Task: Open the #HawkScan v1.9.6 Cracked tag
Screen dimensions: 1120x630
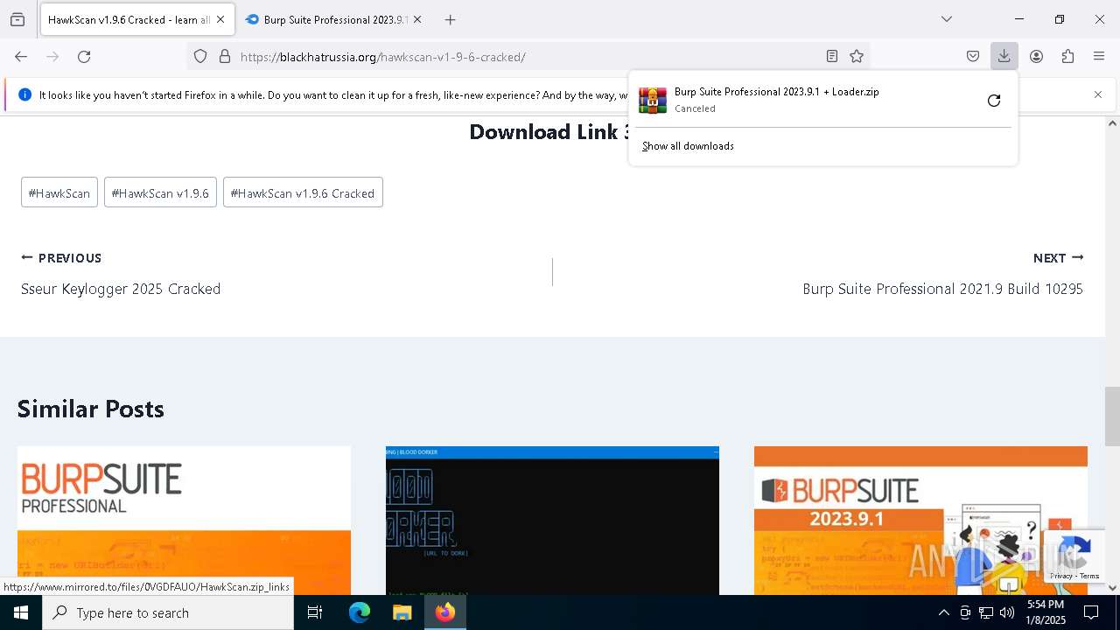Action: 303,193
